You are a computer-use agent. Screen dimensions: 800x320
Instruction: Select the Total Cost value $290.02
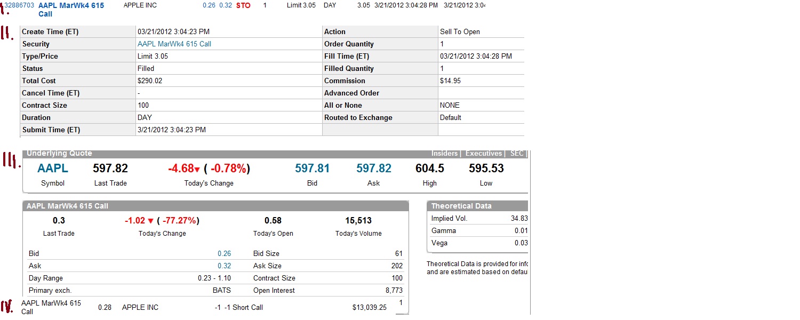pos(150,81)
